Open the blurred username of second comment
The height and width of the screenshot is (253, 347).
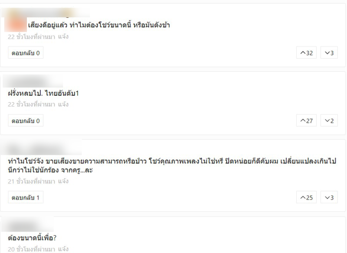point(33,81)
